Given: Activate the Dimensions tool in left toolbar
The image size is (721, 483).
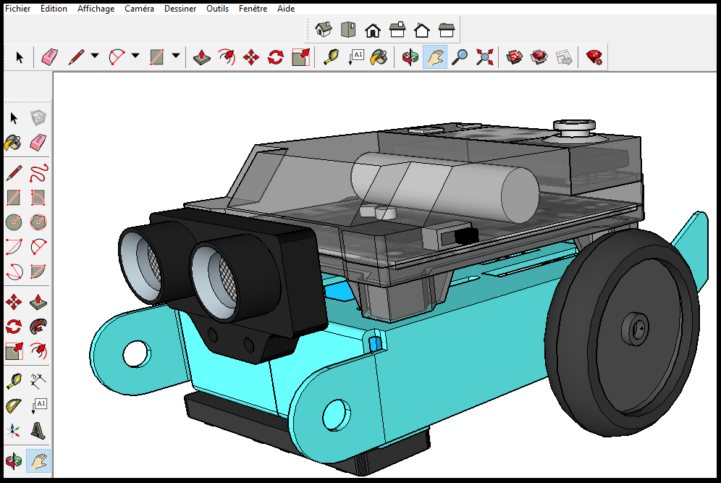Looking at the screenshot, I should click(x=39, y=379).
